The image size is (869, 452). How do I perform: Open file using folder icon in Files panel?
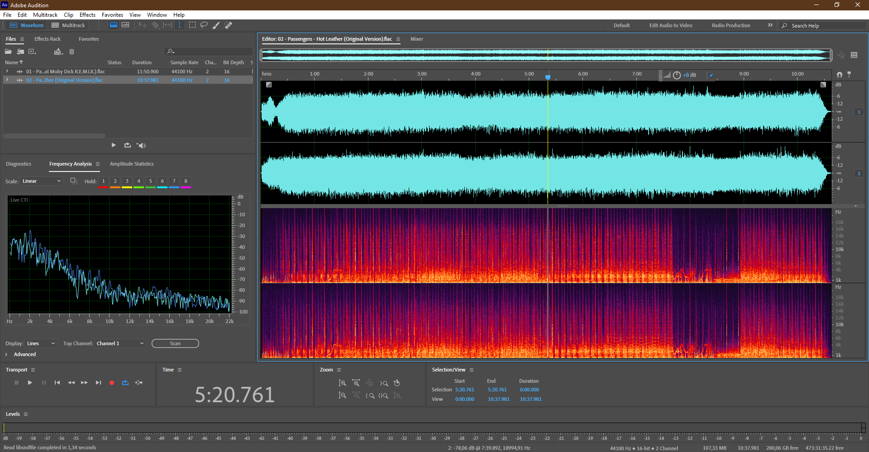[x=8, y=52]
